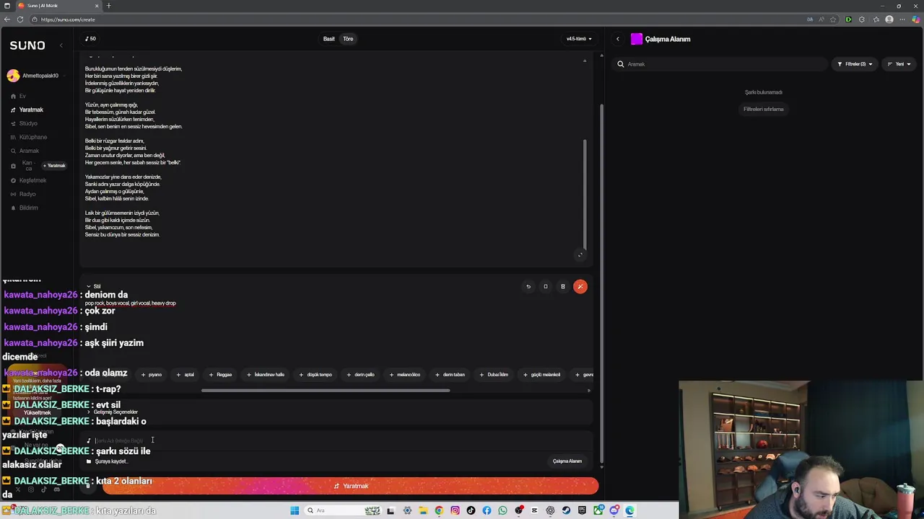Add the Dubai İklim style tag
Viewport: 924px width, 519px height.
[494, 375]
